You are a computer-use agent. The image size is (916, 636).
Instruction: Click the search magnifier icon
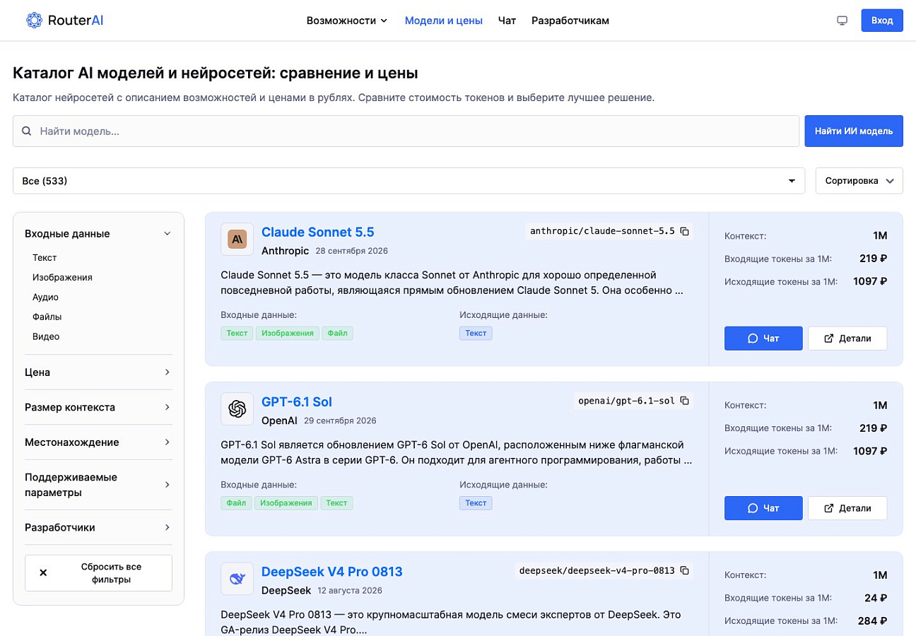click(27, 131)
